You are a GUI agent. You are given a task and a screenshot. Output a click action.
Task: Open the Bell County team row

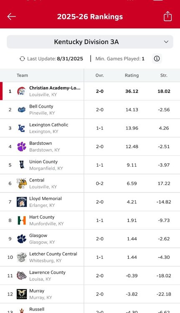(90, 110)
